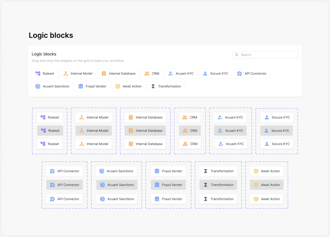
Task: Click icon on gray highlighted Ruleset block
Action: pyautogui.click(x=43, y=131)
